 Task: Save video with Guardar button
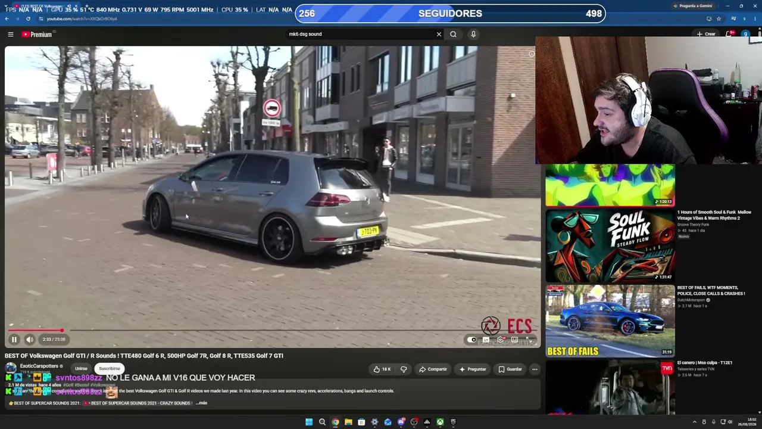coord(510,369)
